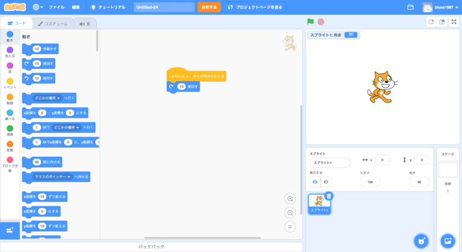Switch to small stage layout
The image size is (462, 252).
click(x=430, y=22)
